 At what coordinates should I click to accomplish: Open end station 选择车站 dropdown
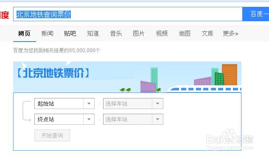133,119
